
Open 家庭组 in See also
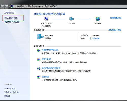click(x=7, y=96)
